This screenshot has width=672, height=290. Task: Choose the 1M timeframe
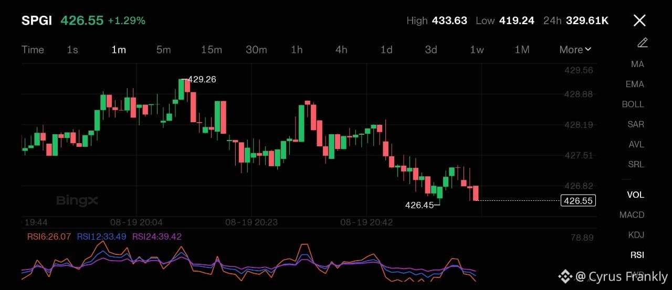[522, 49]
